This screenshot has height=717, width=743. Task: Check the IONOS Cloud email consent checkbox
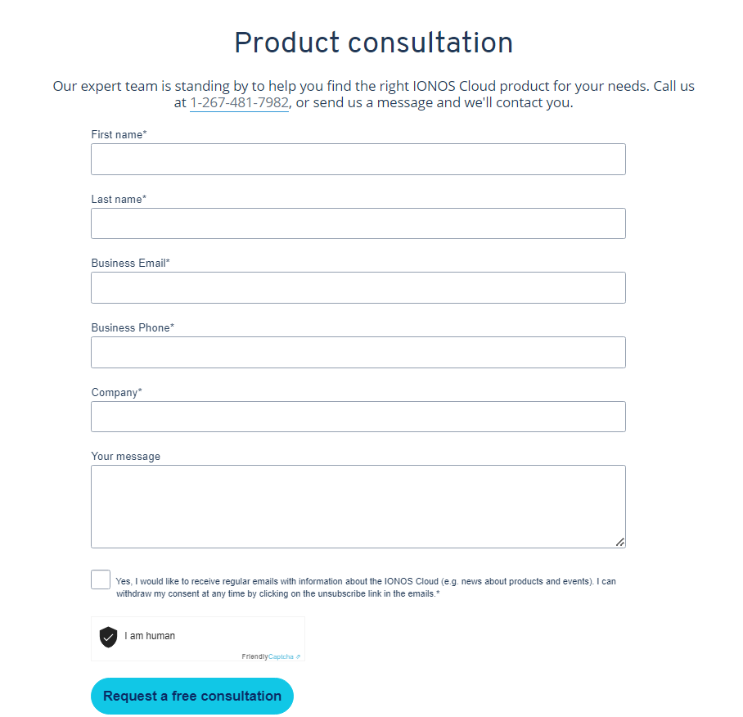(x=100, y=579)
